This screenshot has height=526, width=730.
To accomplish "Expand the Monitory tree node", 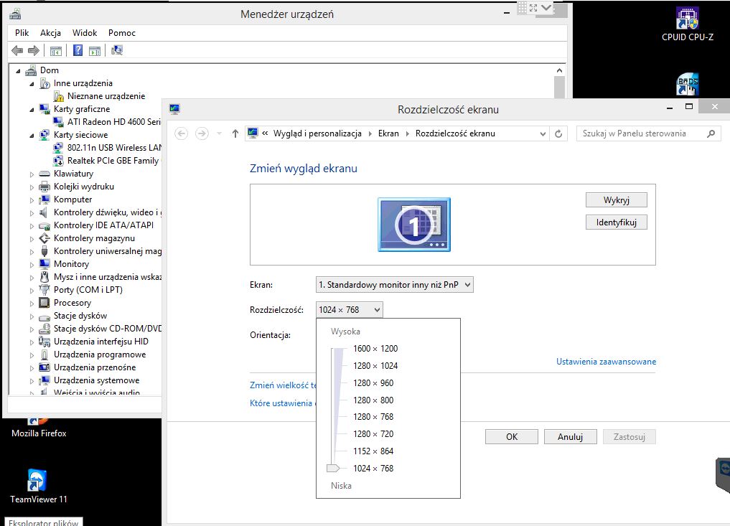I will (x=30, y=263).
